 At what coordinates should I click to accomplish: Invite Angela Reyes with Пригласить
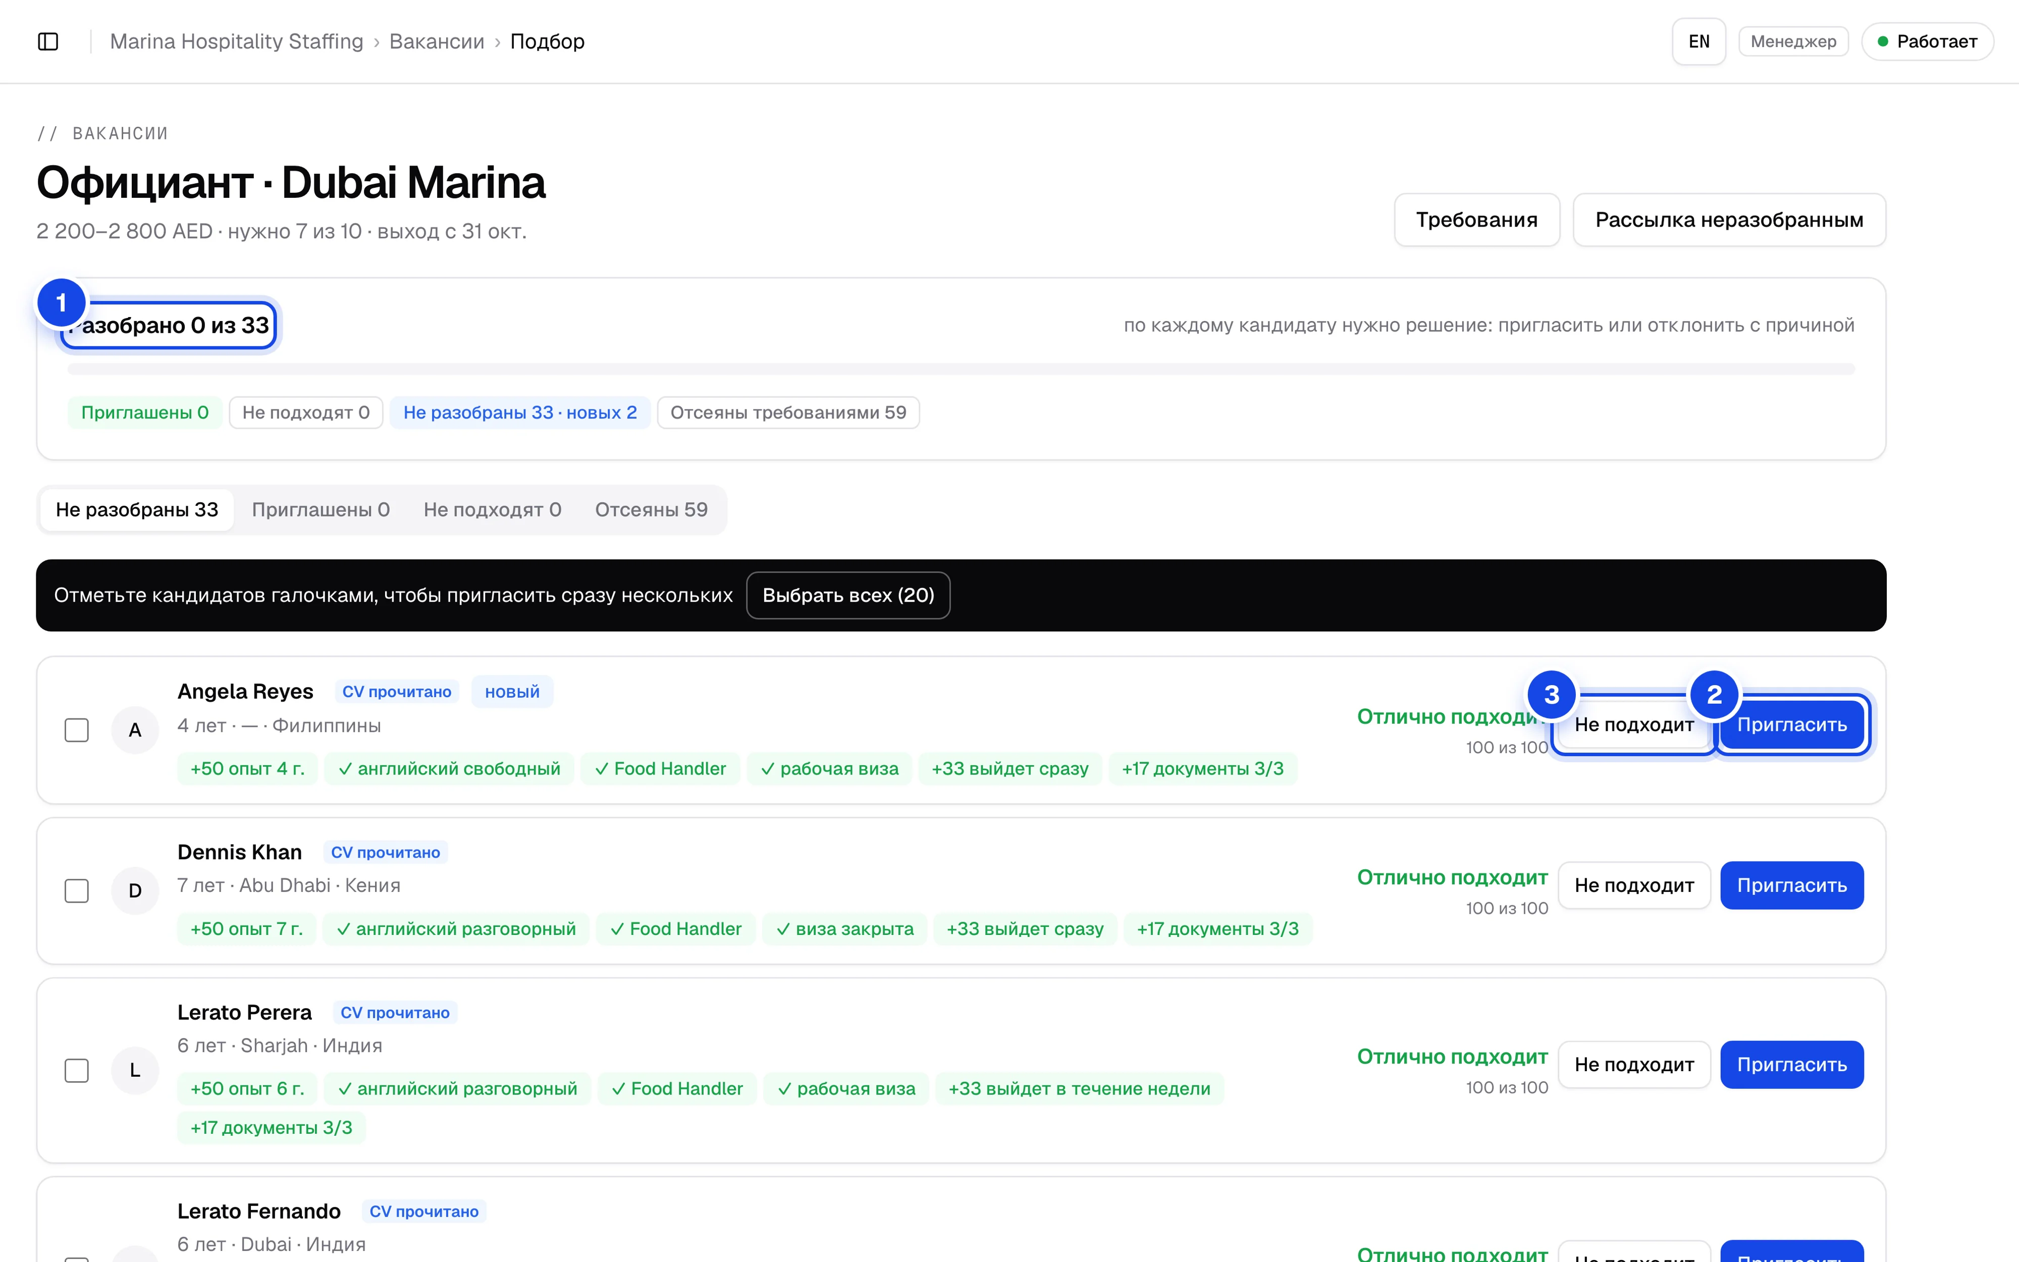pos(1792,724)
